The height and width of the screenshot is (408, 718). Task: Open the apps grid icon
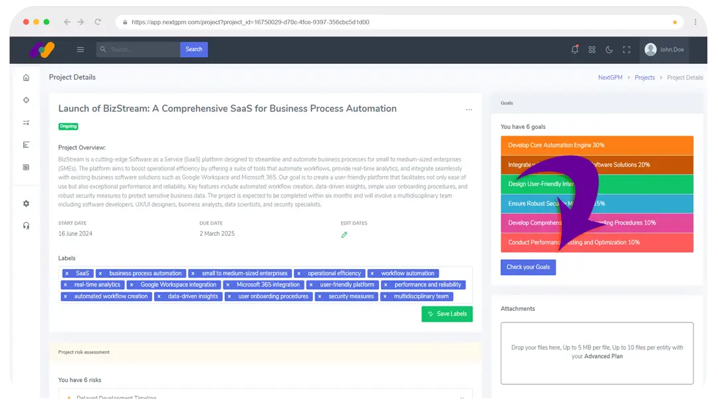point(592,49)
